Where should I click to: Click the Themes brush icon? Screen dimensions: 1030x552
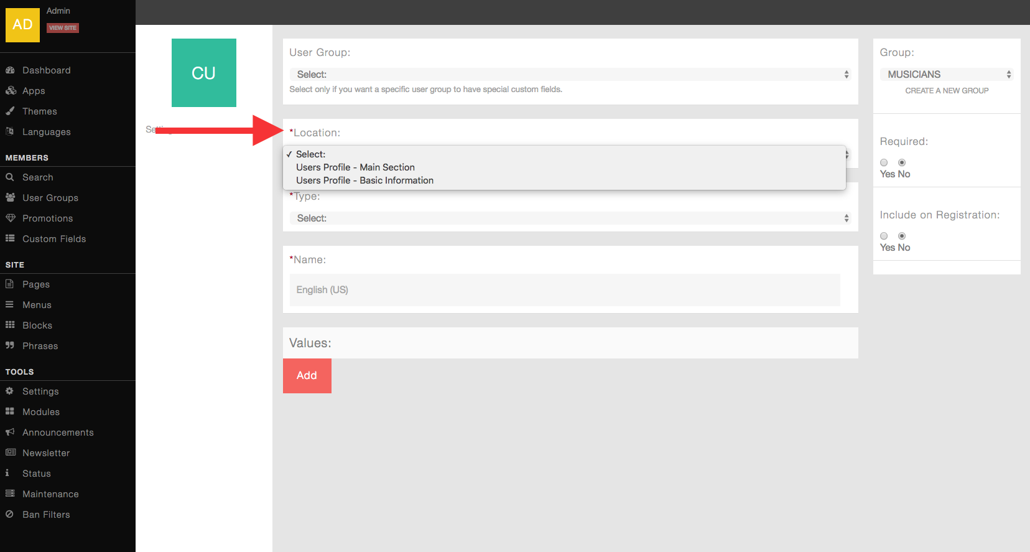point(10,111)
